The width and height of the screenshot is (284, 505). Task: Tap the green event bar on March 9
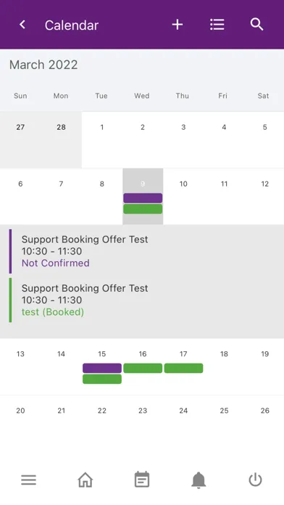tap(143, 209)
